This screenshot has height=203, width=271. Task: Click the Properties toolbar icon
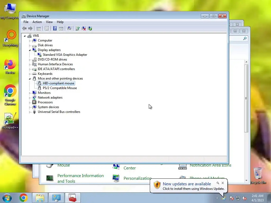pos(47,29)
